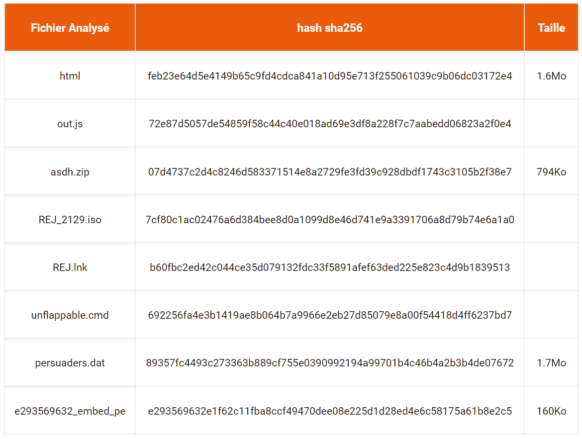Click the hash sha256 column header
This screenshot has height=439, width=582.
click(330, 28)
